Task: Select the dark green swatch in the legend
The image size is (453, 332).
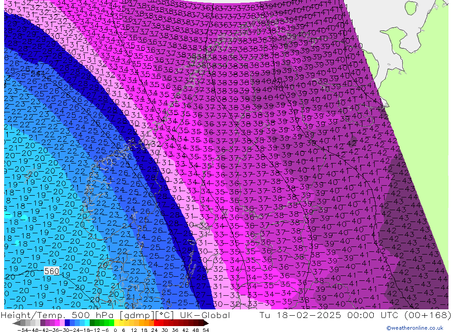Action: (x=92, y=323)
